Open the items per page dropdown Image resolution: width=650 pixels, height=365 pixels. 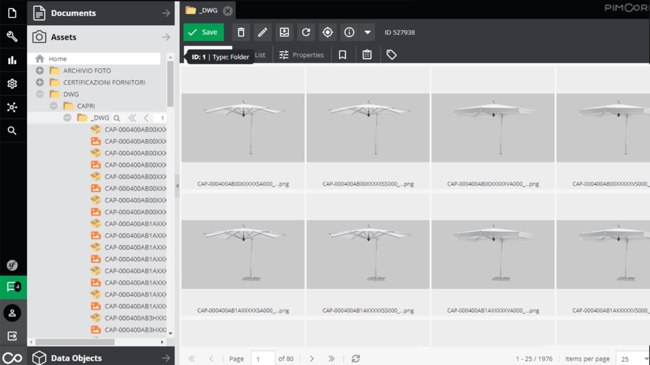click(633, 359)
